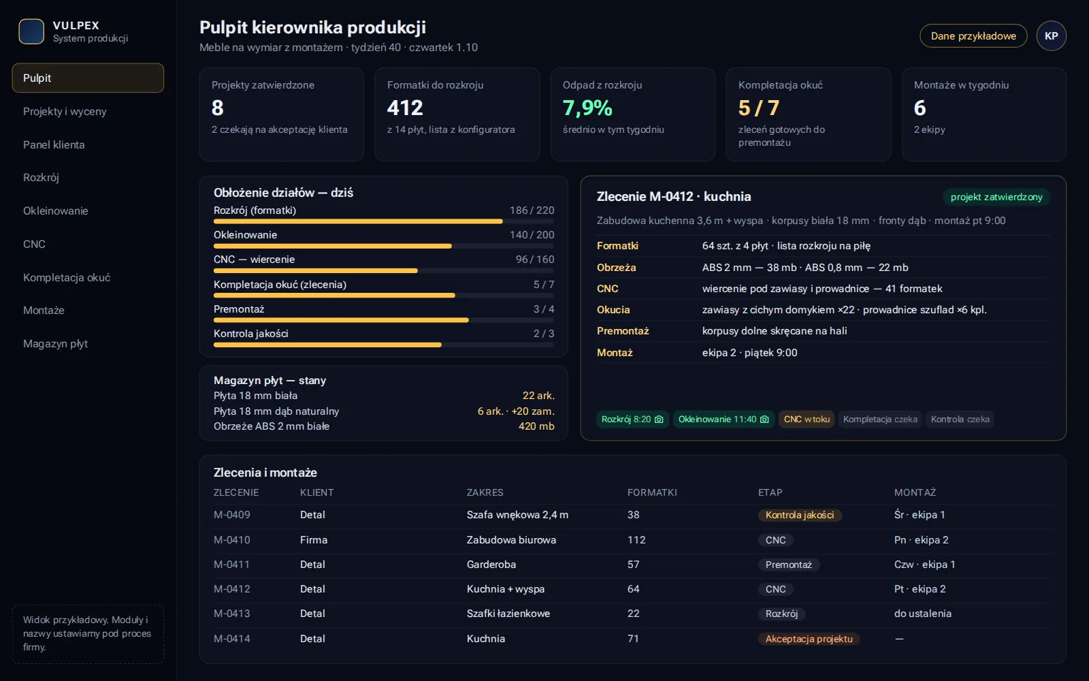This screenshot has width=1089, height=681.
Task: Click the Odpad z rozkroju 7,9% card
Action: point(632,114)
